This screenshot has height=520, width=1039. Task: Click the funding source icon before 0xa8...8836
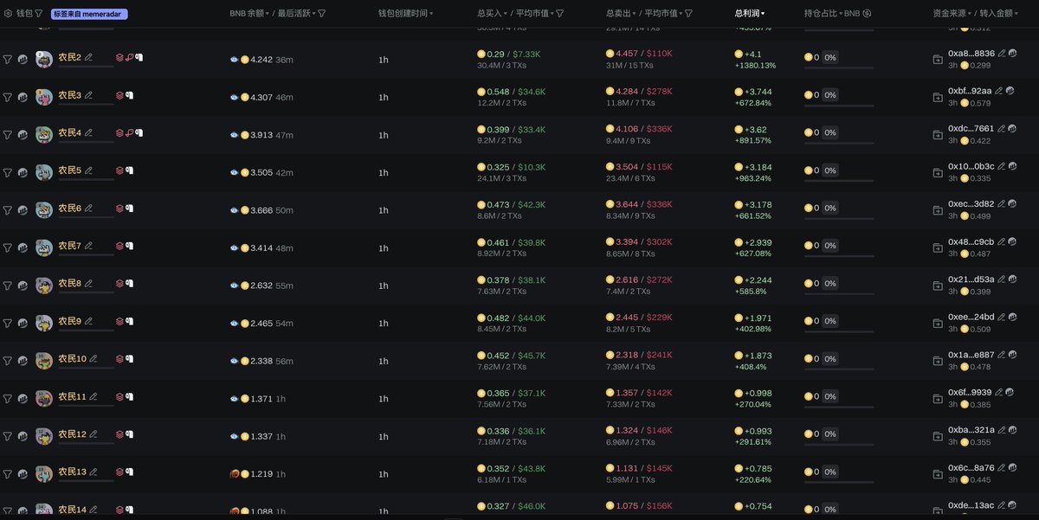(x=938, y=59)
